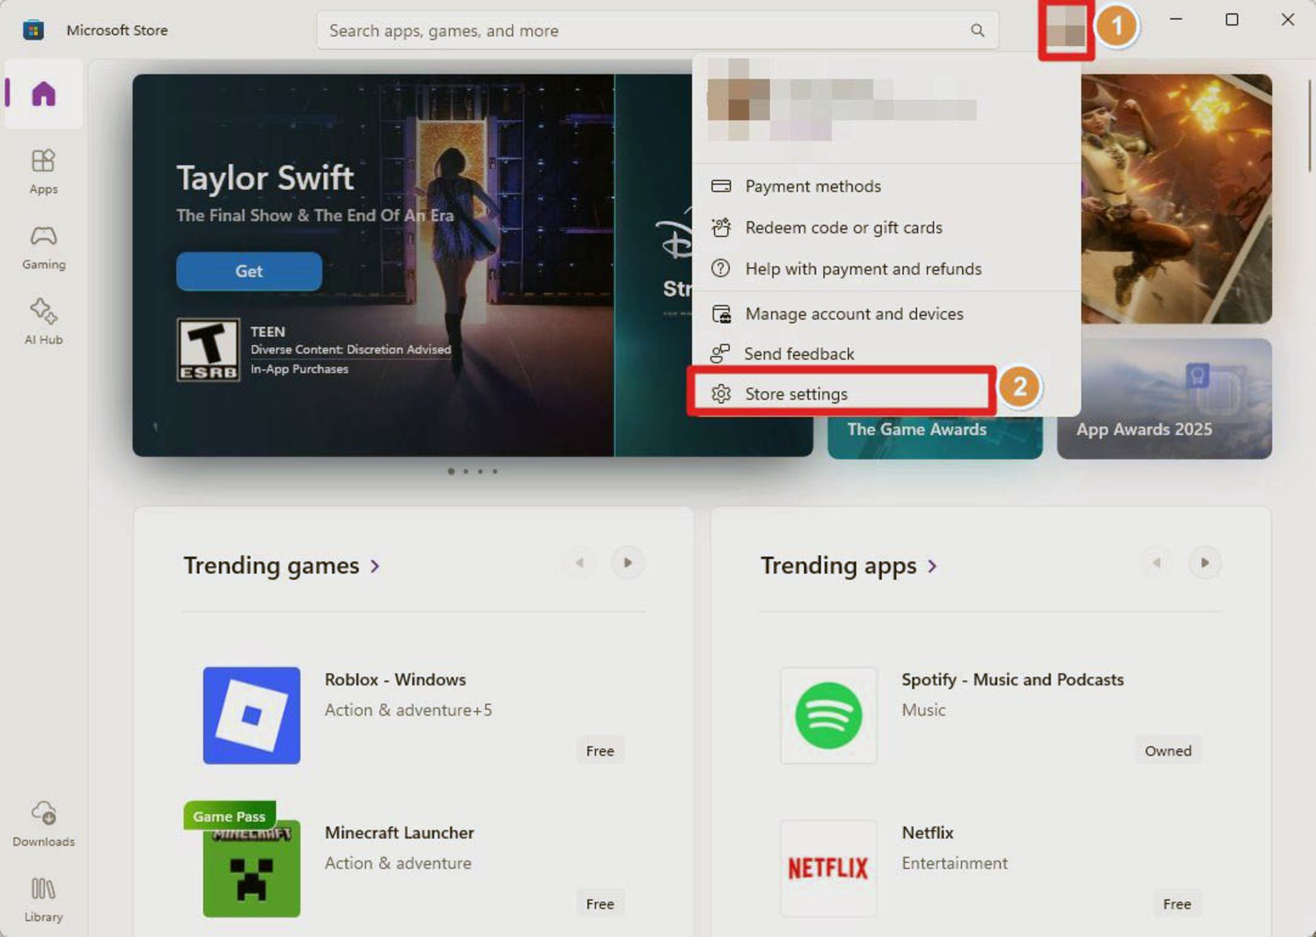
Task: Expand Trending apps via chevron
Action: coord(932,566)
